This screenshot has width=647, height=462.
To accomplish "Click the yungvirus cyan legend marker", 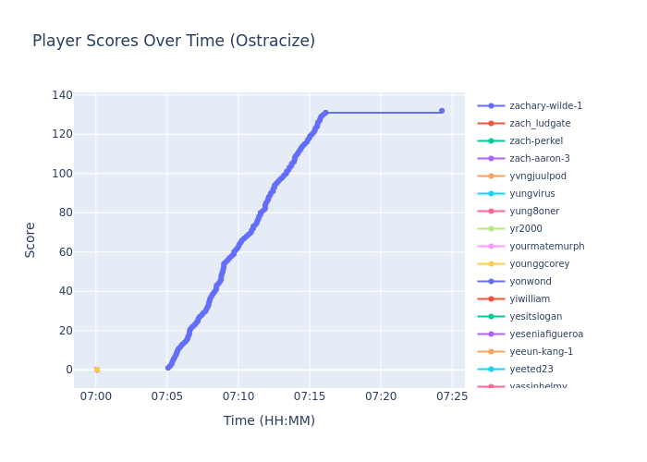I will [491, 194].
